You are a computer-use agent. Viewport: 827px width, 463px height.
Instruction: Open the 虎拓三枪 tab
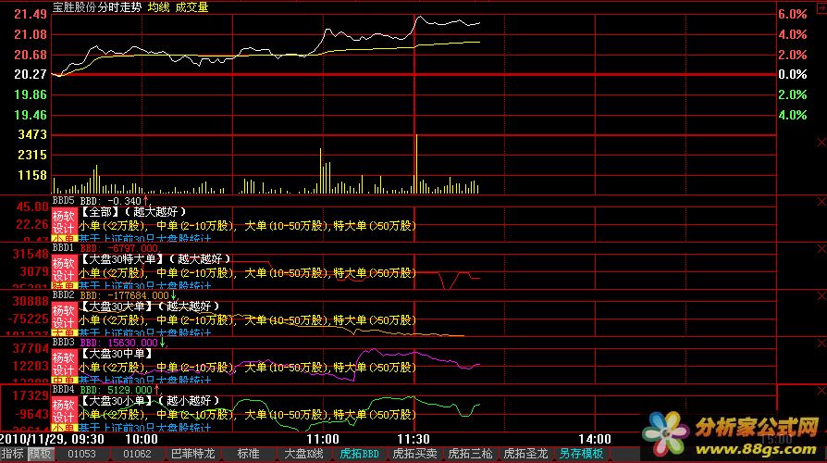click(x=470, y=454)
